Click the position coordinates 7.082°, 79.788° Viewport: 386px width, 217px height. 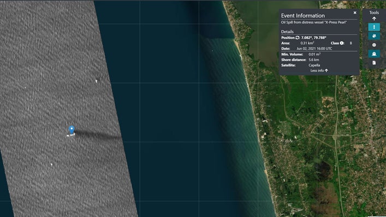pyautogui.click(x=313, y=38)
